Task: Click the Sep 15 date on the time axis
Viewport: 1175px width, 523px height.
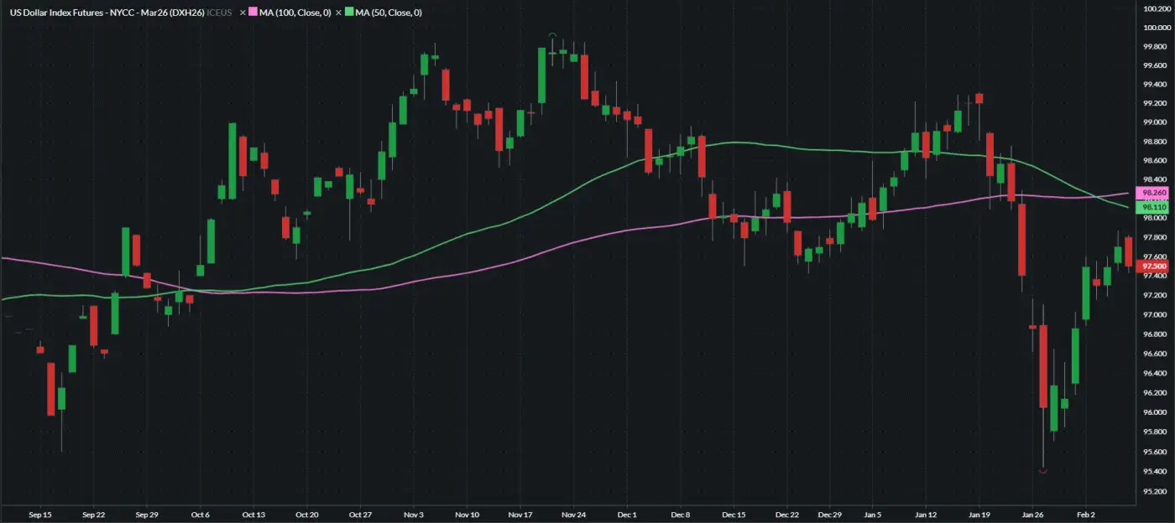Action: [x=41, y=515]
